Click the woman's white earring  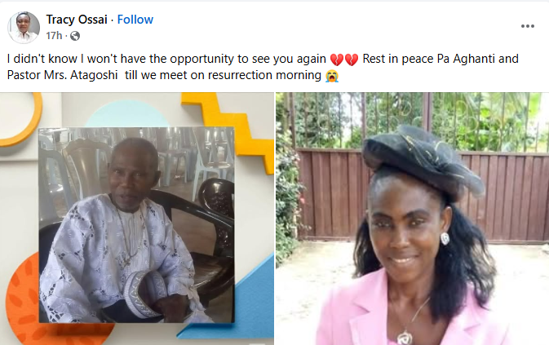(x=445, y=238)
